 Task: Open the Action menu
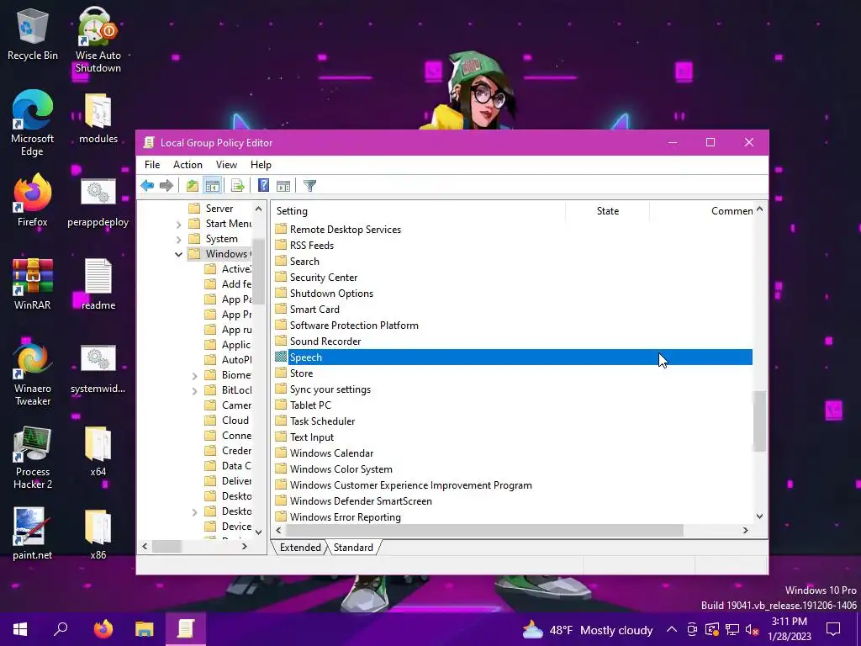click(x=188, y=165)
